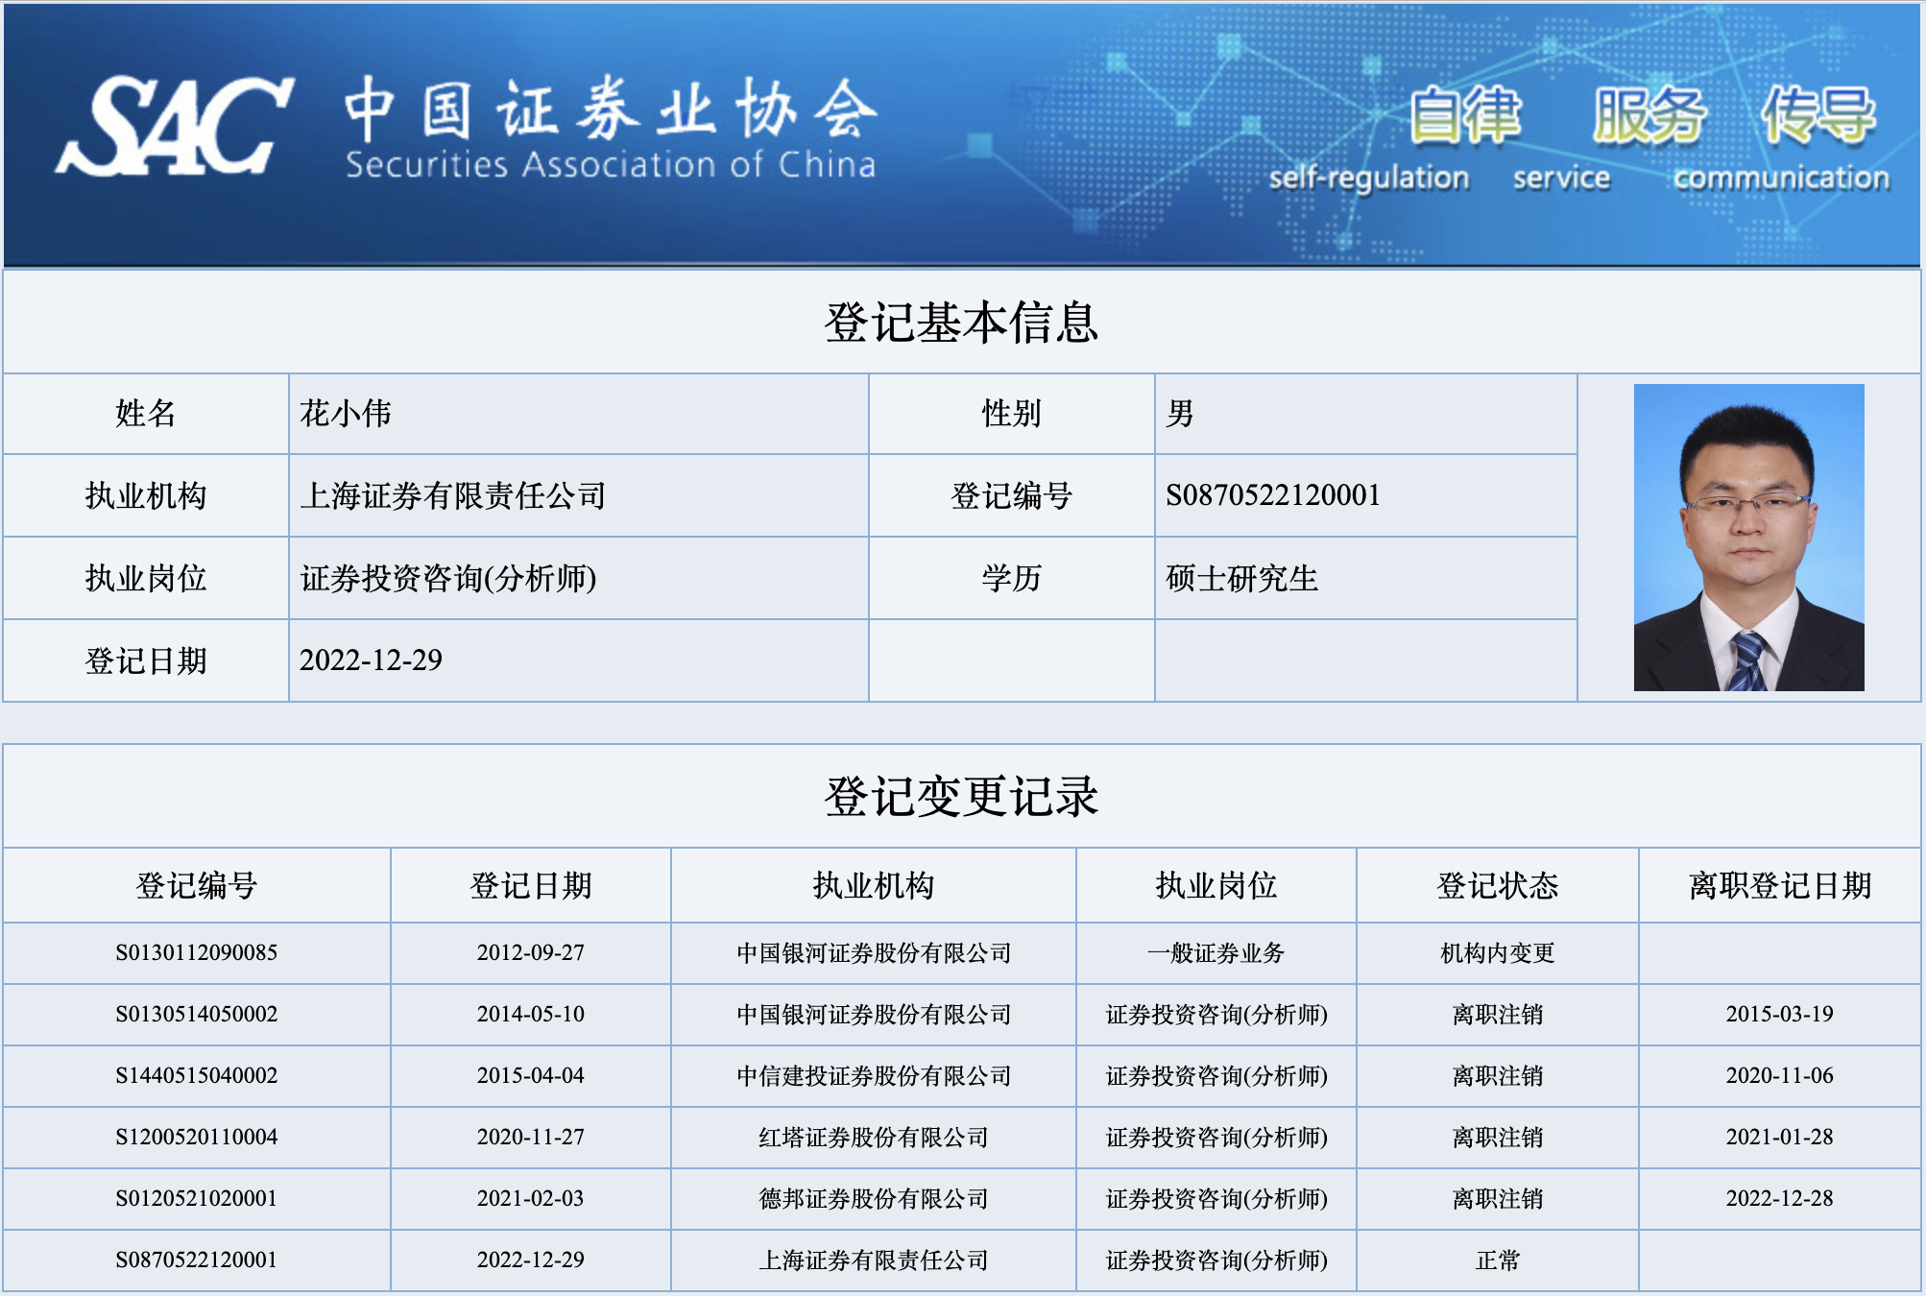Click the 登记变更记录 section heading
The height and width of the screenshot is (1296, 1926).
click(x=961, y=797)
